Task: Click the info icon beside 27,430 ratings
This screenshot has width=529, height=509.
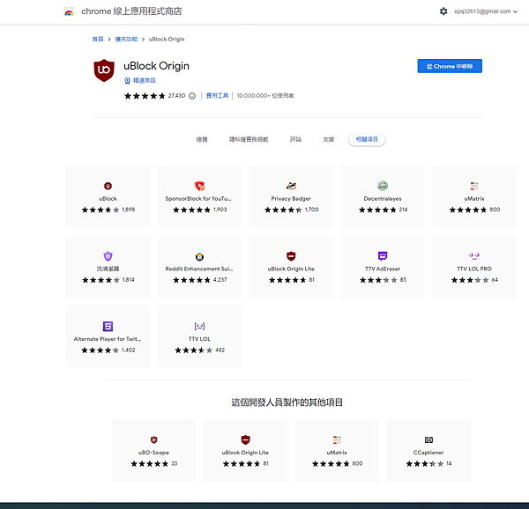Action: [192, 96]
